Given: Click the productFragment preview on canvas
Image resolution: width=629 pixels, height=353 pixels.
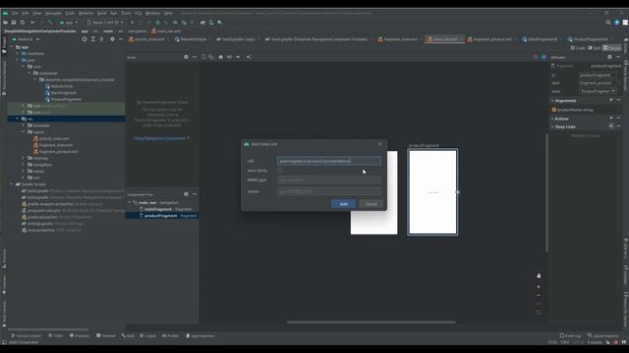Looking at the screenshot, I should tap(432, 192).
